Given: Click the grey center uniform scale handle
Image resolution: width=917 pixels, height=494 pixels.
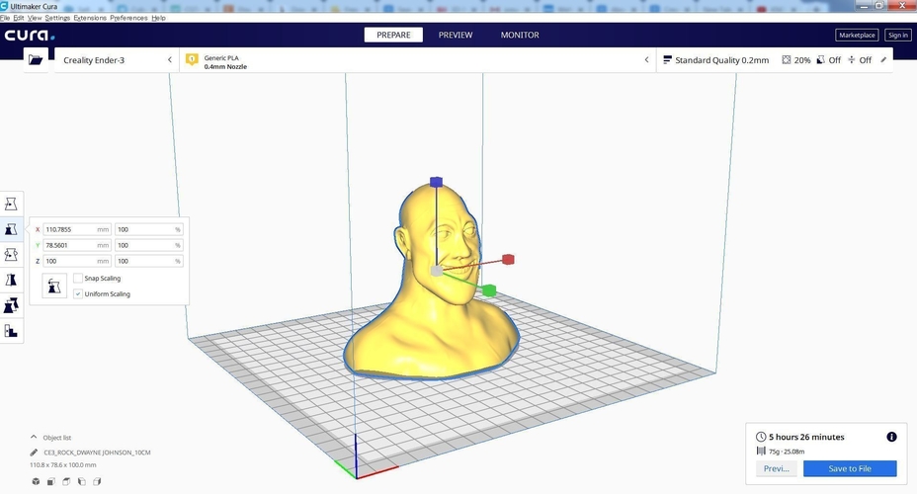Looking at the screenshot, I should pos(437,271).
